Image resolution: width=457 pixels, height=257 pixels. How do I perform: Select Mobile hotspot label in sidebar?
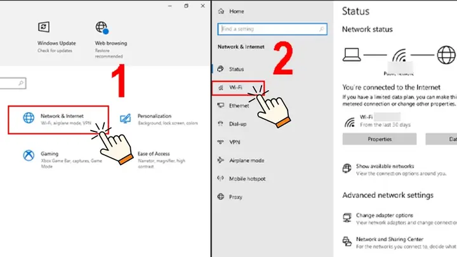[247, 178]
